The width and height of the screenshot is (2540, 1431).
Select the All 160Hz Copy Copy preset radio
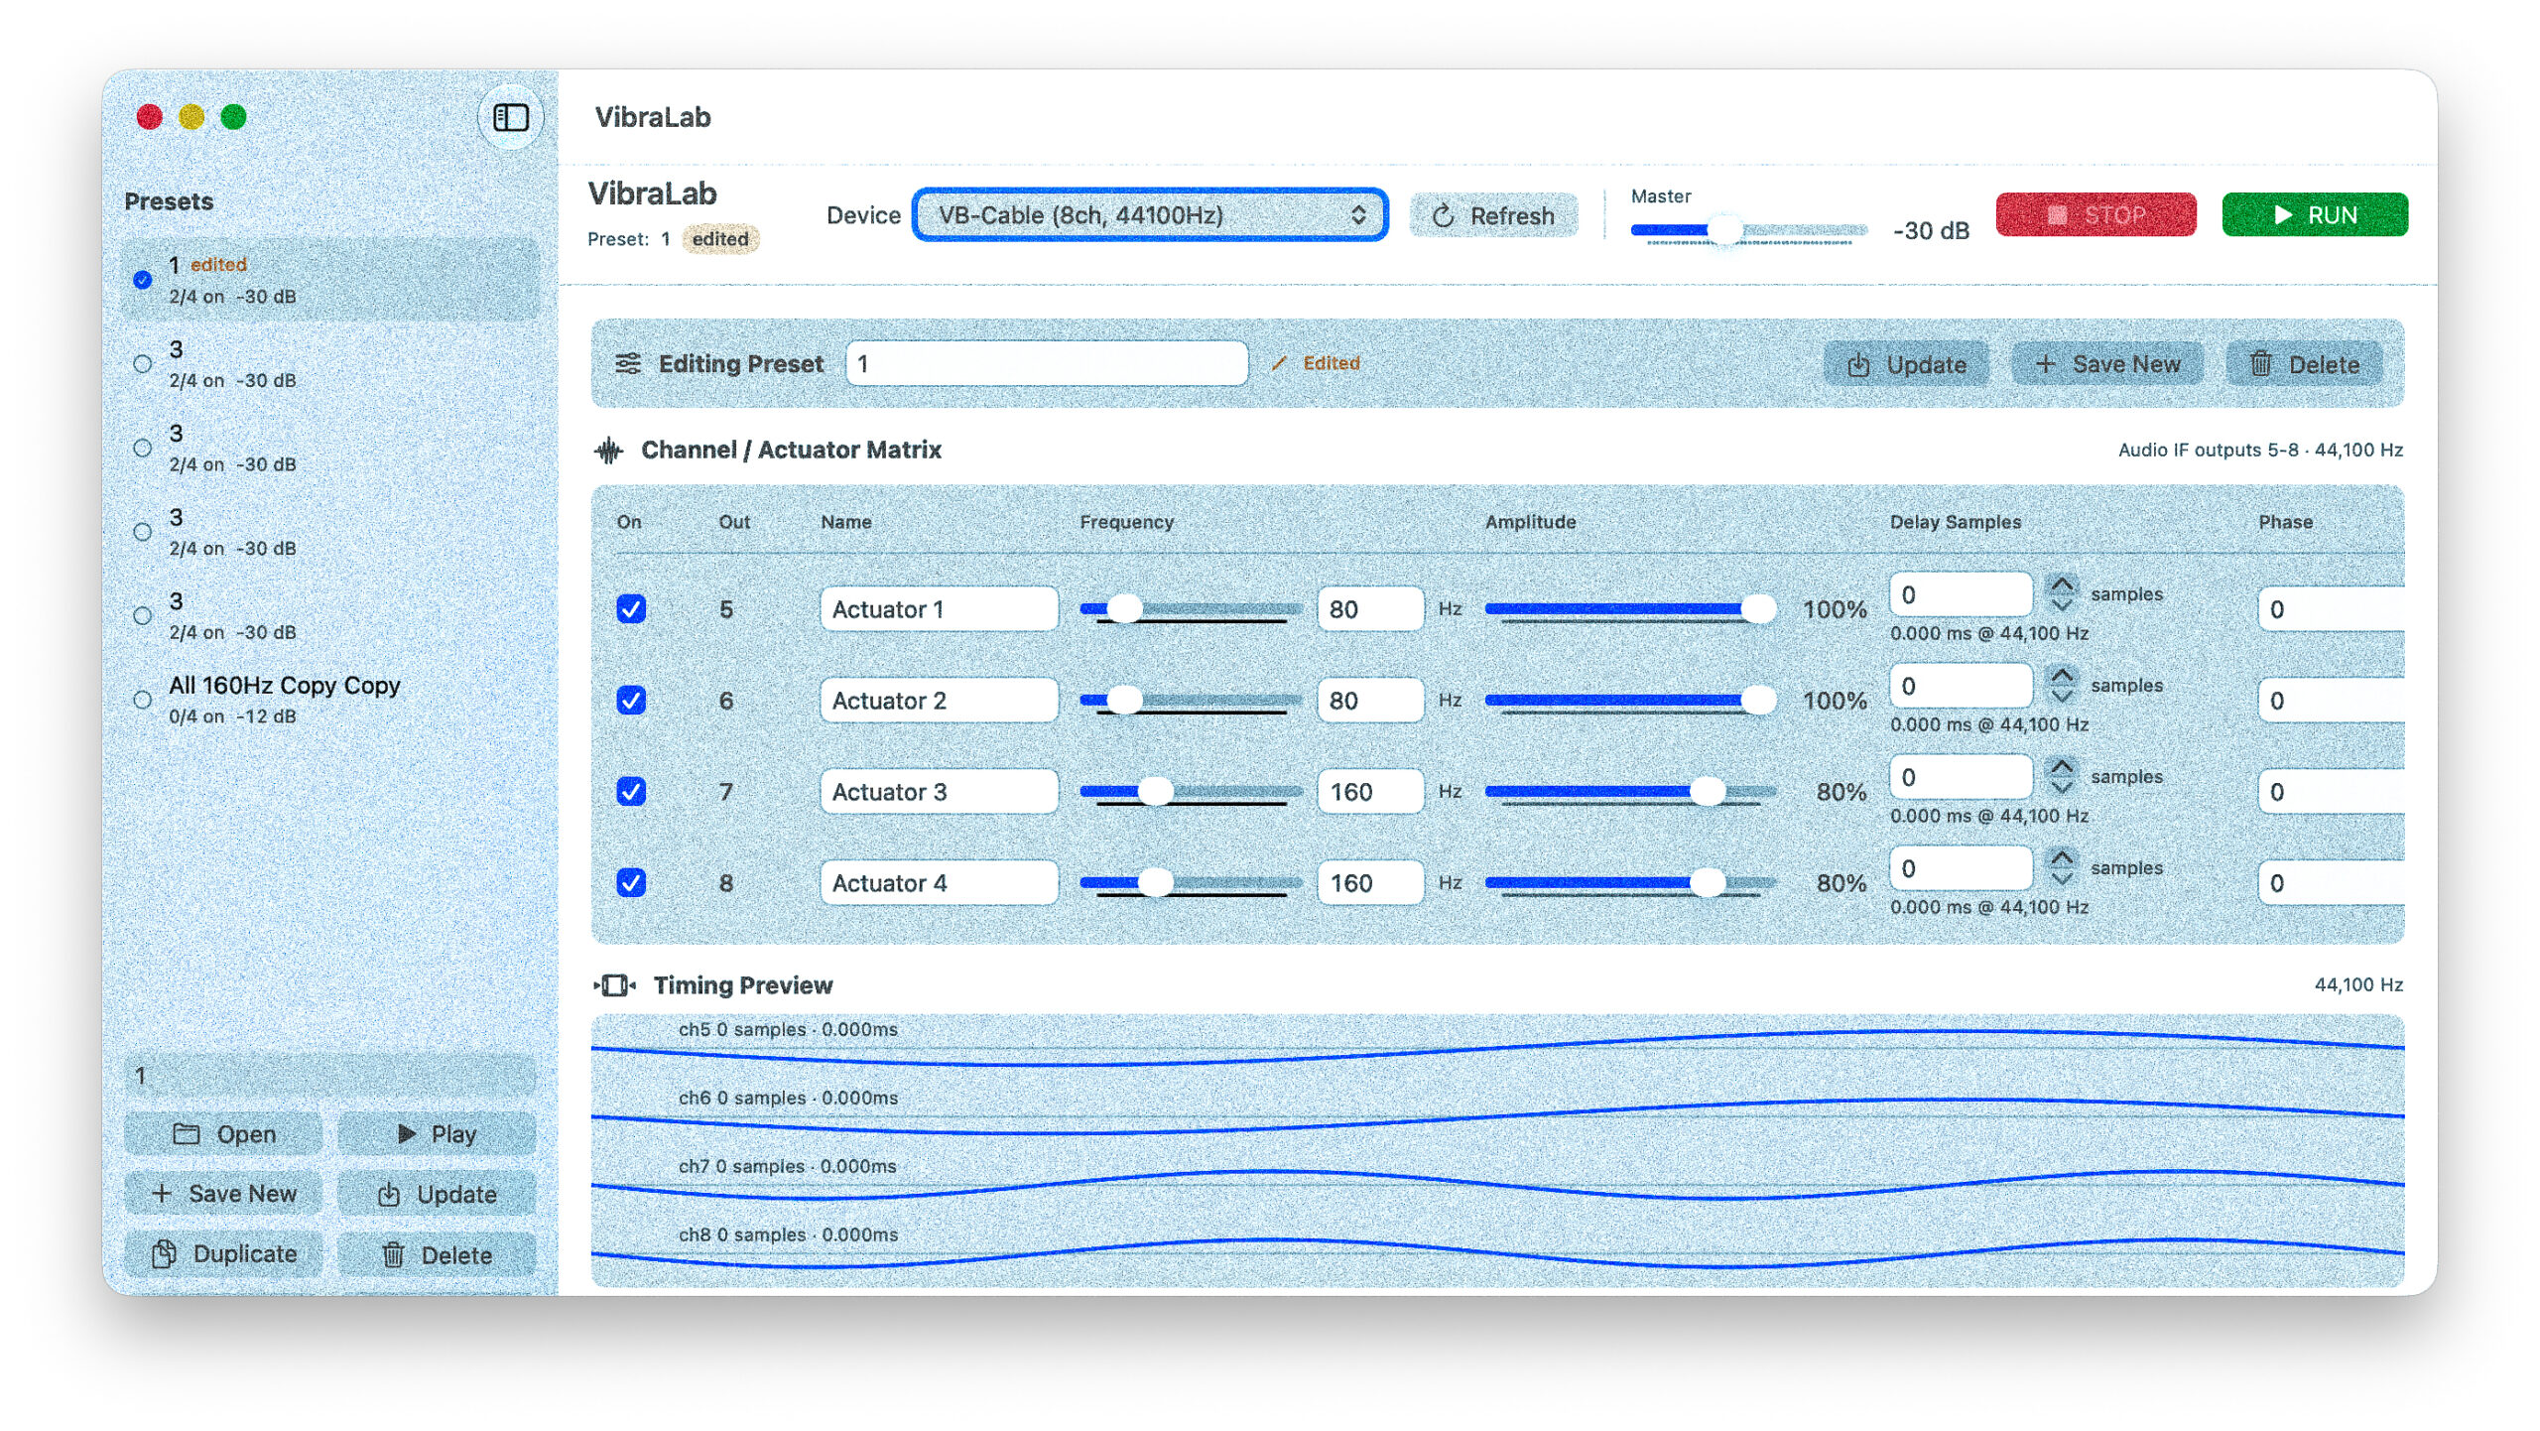click(x=143, y=700)
